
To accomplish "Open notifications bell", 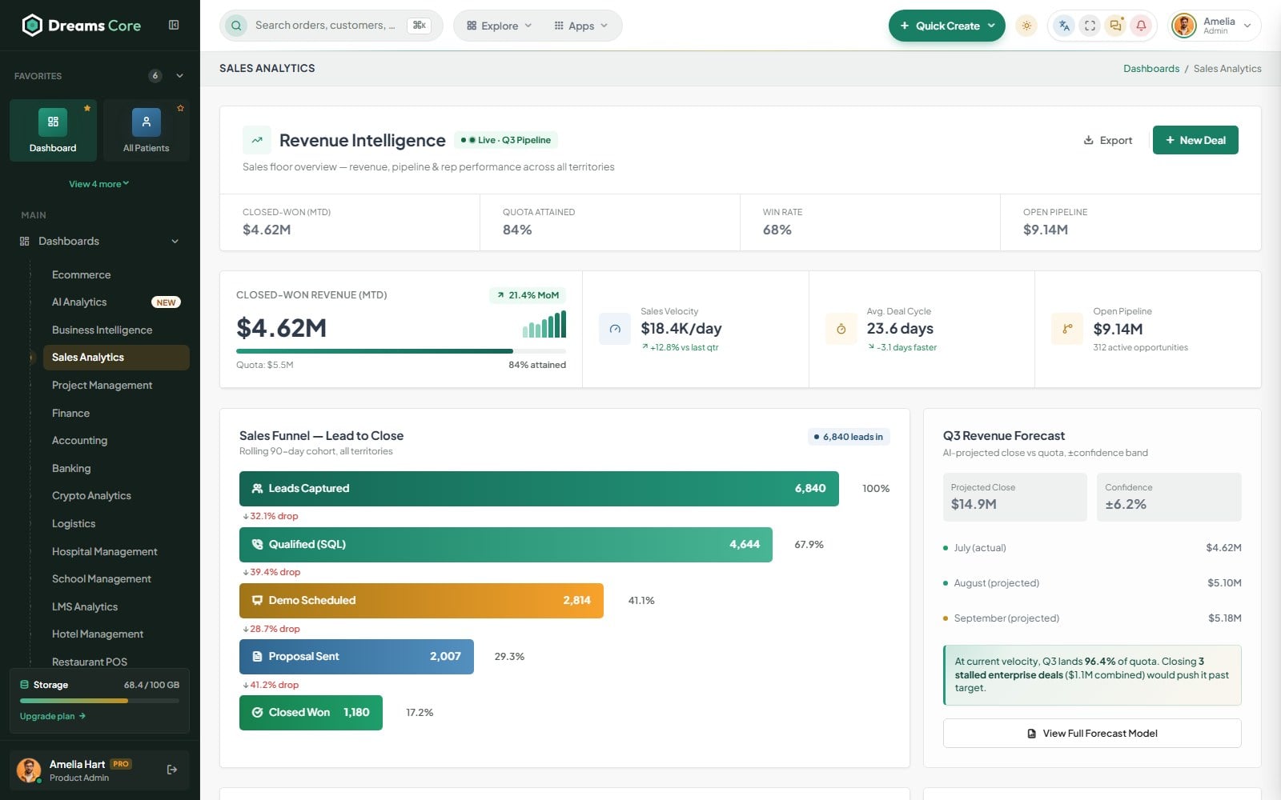I will [1141, 26].
